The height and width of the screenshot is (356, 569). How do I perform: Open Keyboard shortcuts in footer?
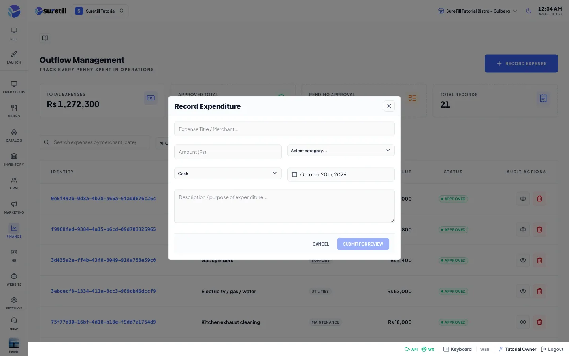click(458, 349)
